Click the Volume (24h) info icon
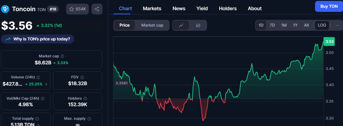Image resolution: width=343 pixels, height=126 pixels. point(38,77)
